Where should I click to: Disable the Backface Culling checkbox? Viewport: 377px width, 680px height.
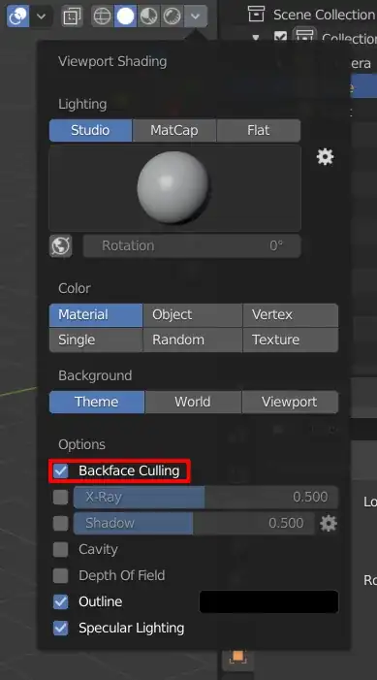tap(61, 470)
